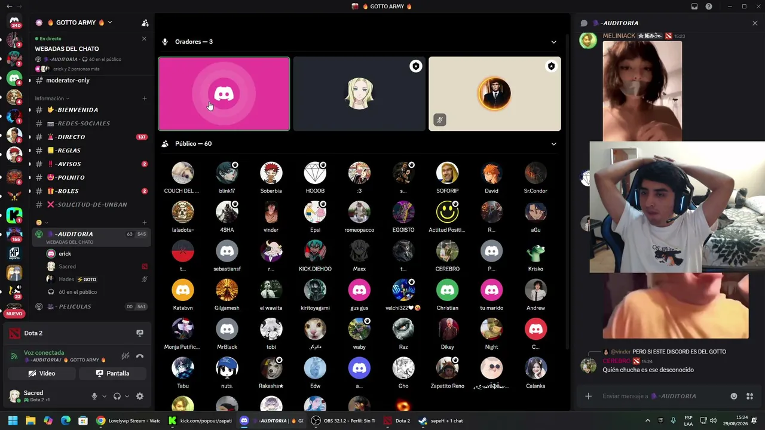Screen dimensions: 765x430
Task: Dismiss the En directo stage banner
Action: tap(144, 39)
